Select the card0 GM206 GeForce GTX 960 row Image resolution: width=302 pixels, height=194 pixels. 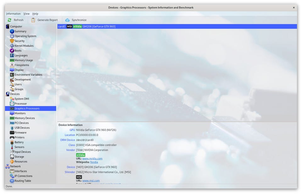pos(177,26)
